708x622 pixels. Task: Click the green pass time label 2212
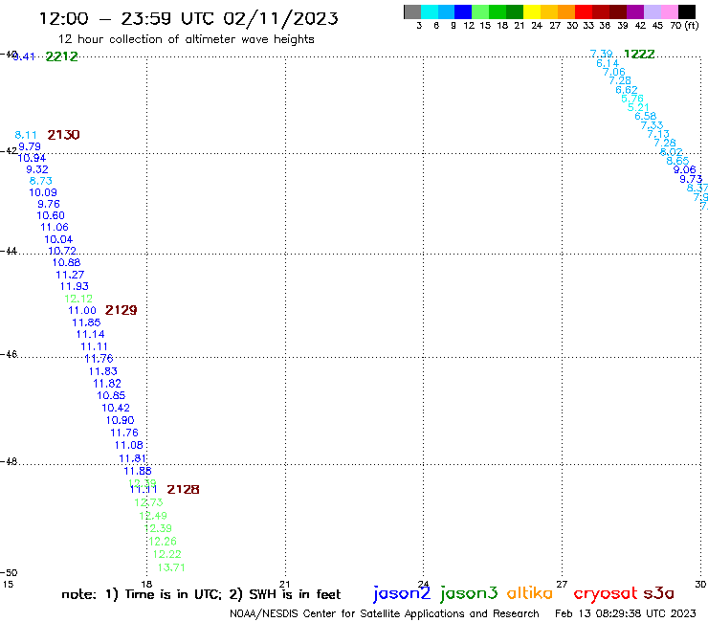(62, 56)
